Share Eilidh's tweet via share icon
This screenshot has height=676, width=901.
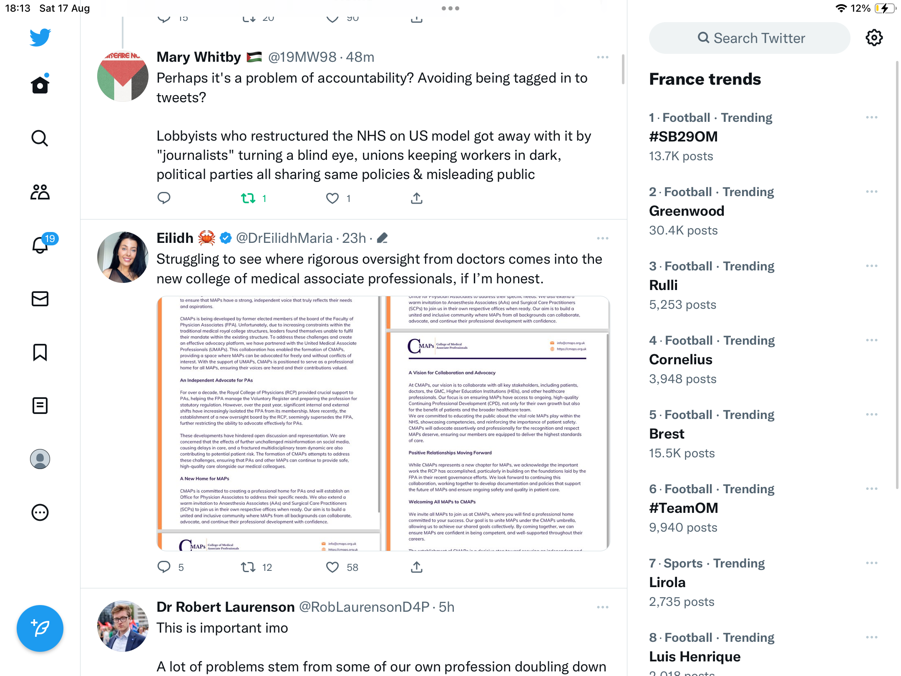417,567
